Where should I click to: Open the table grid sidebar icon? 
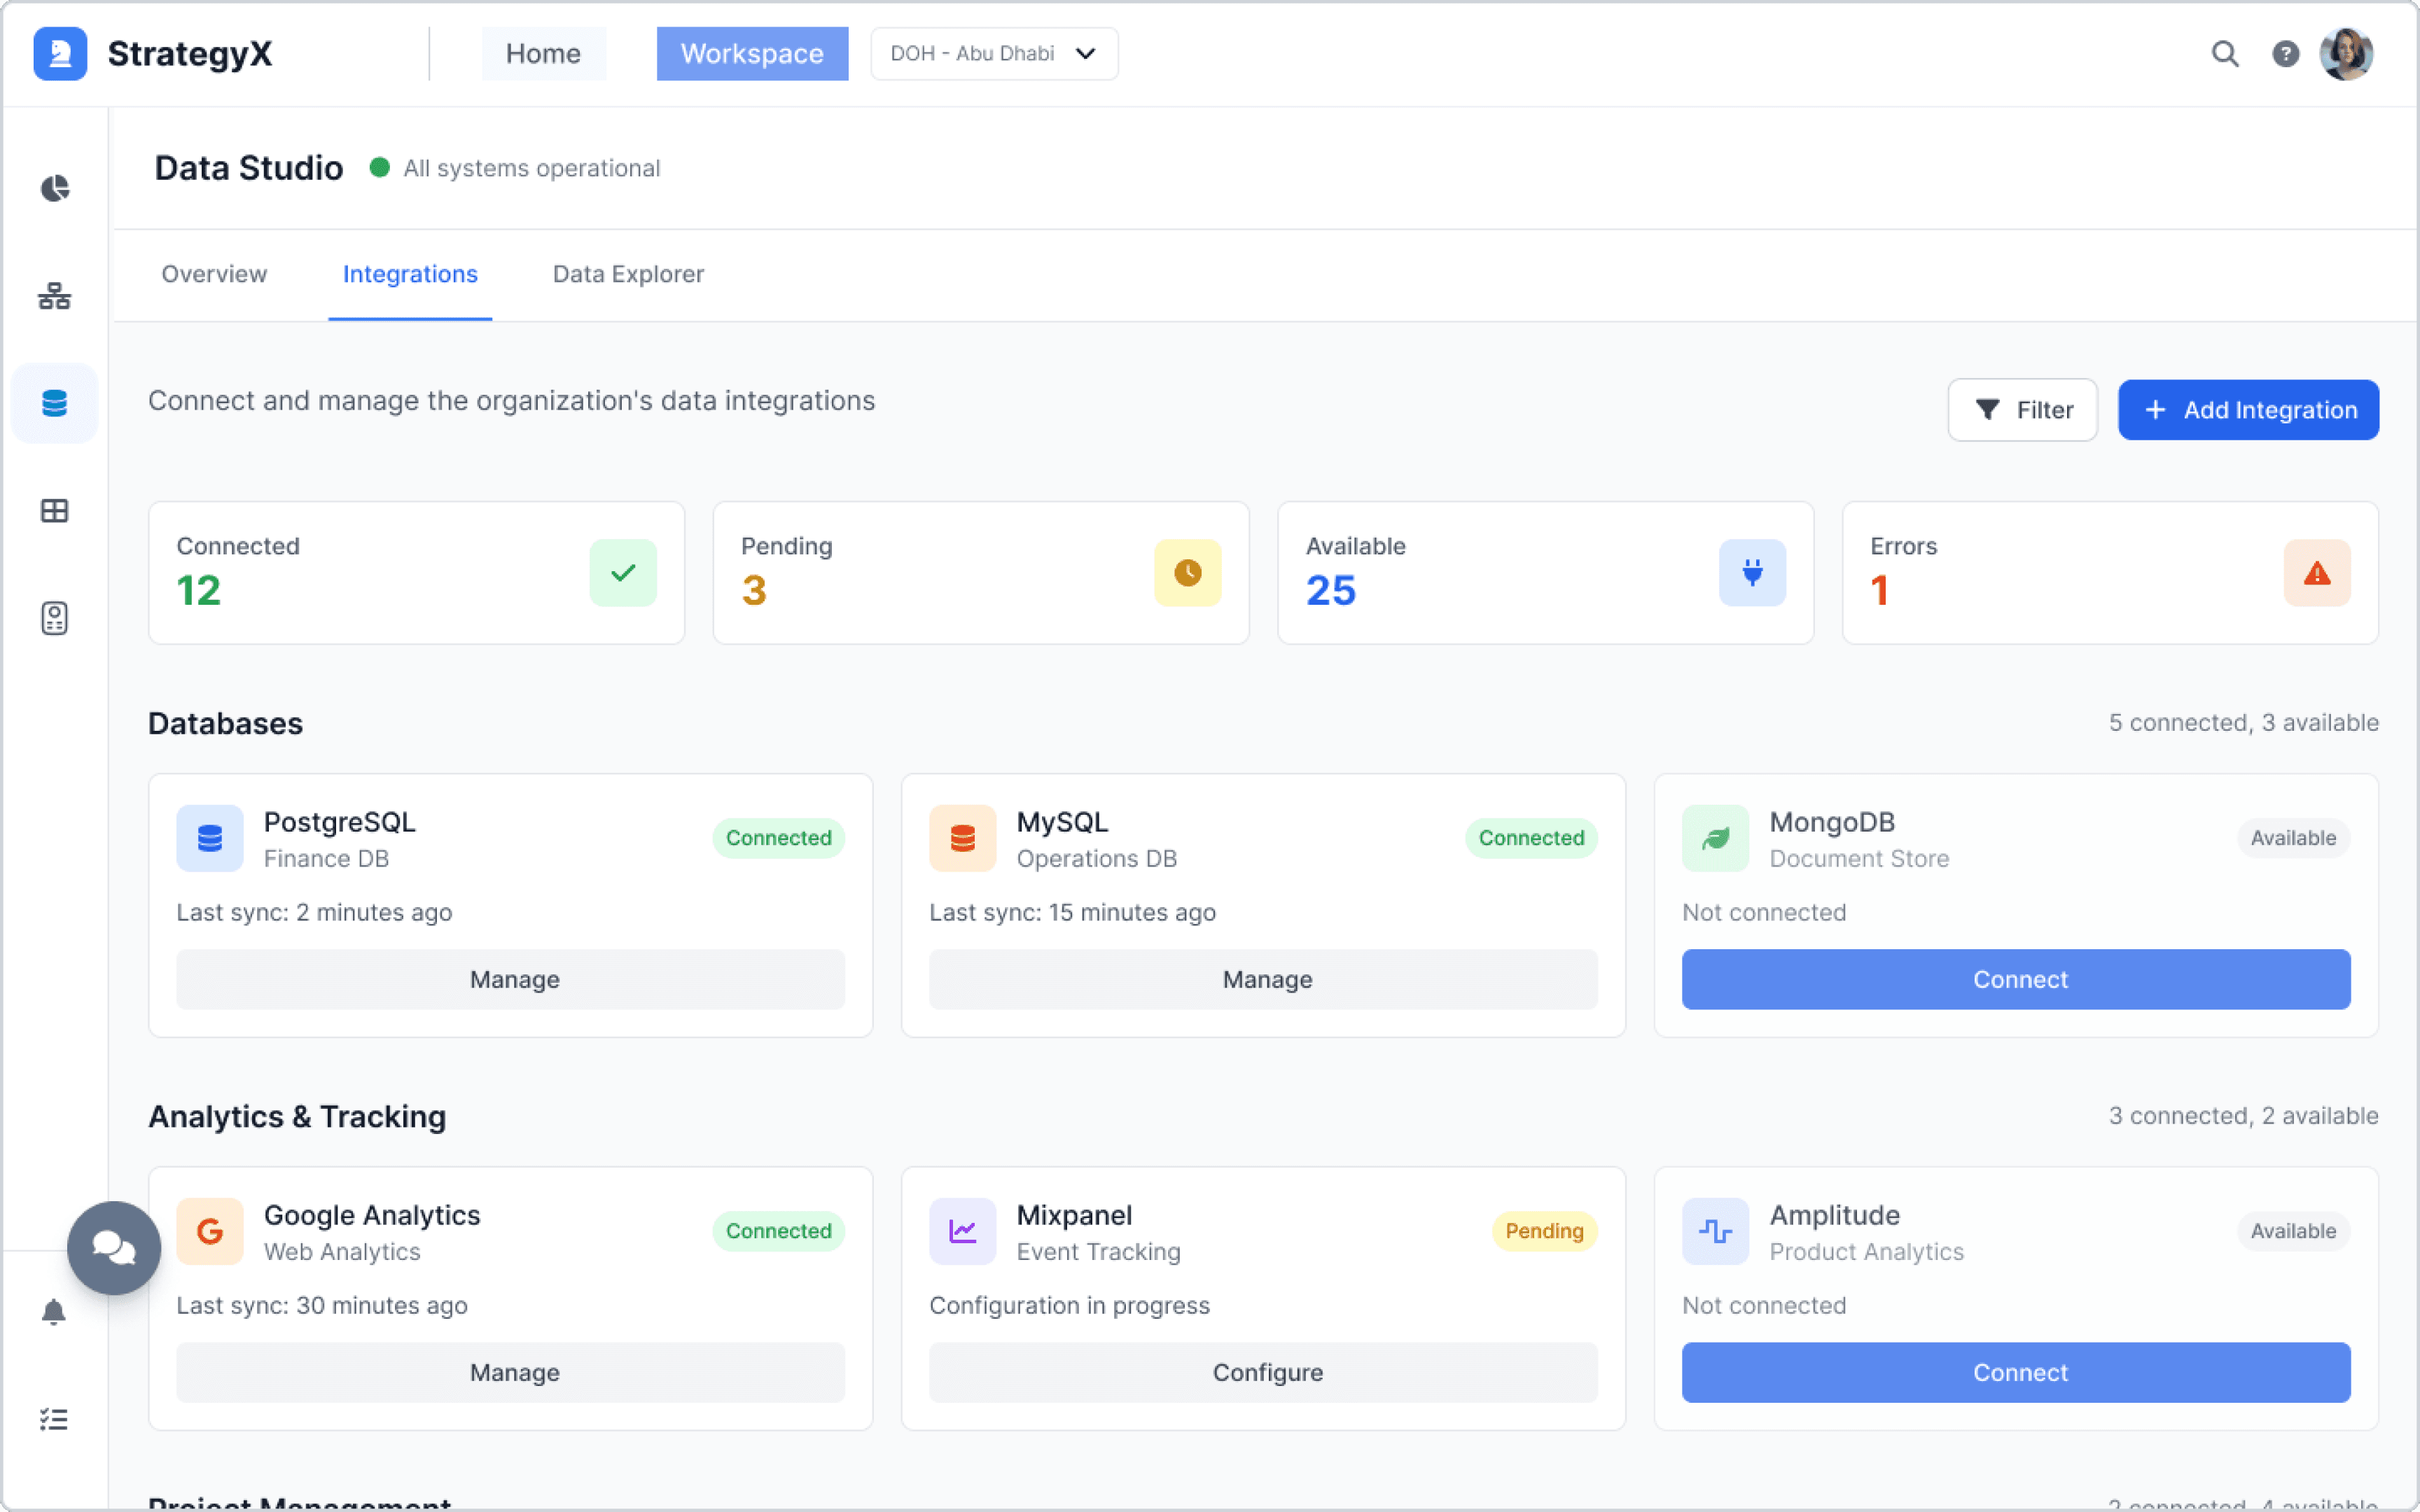pyautogui.click(x=55, y=511)
